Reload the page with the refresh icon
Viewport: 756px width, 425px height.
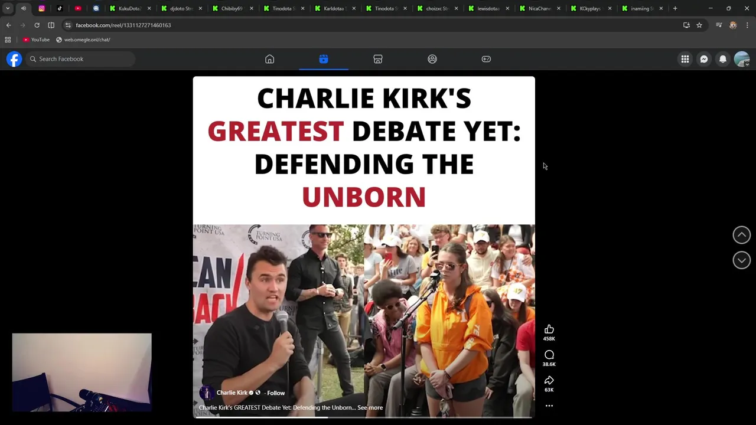[x=37, y=25]
